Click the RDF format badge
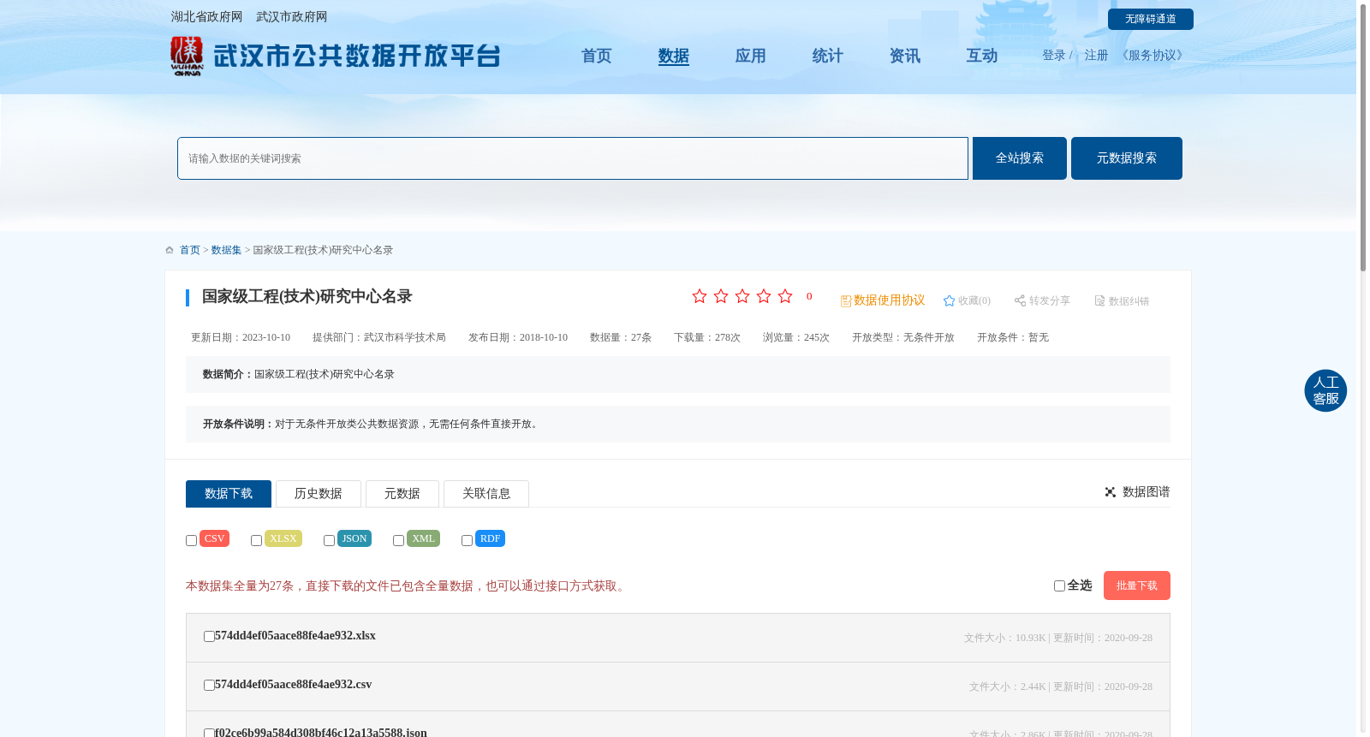 (490, 538)
